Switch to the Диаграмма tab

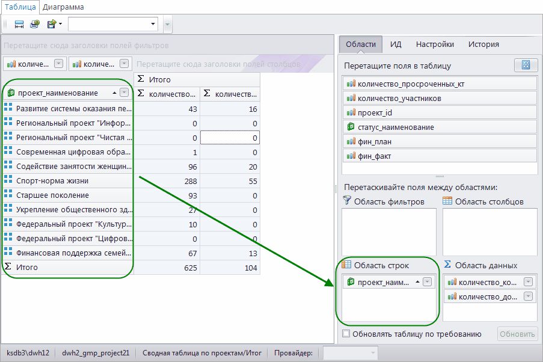[63, 7]
